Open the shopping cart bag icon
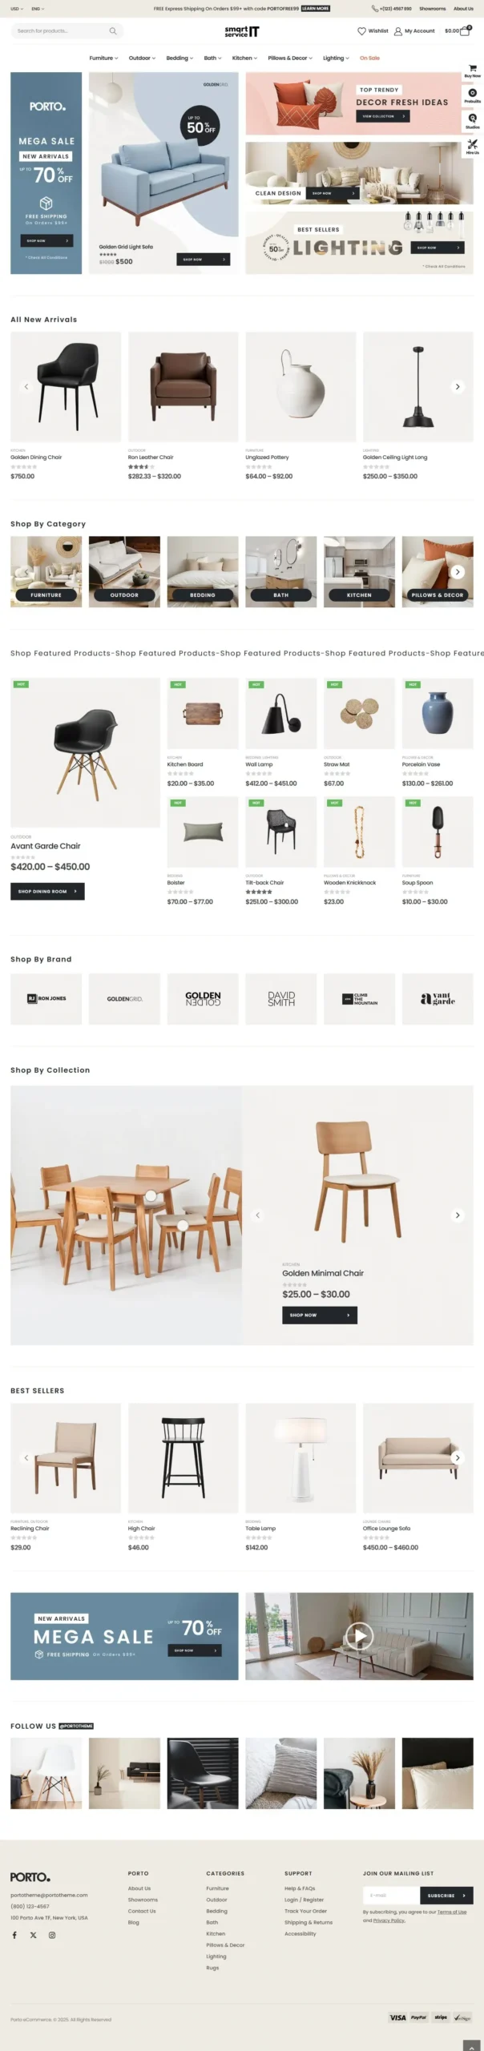This screenshot has height=2051, width=484. (x=465, y=31)
